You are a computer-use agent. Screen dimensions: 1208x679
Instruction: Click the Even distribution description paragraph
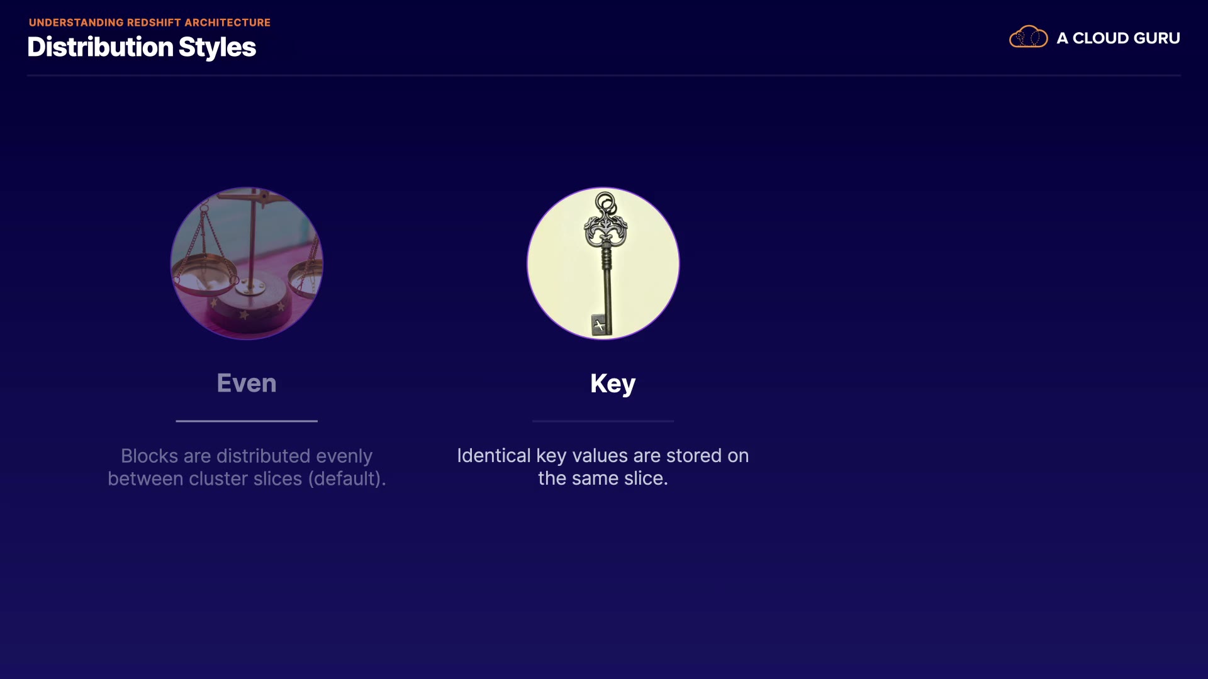(247, 467)
